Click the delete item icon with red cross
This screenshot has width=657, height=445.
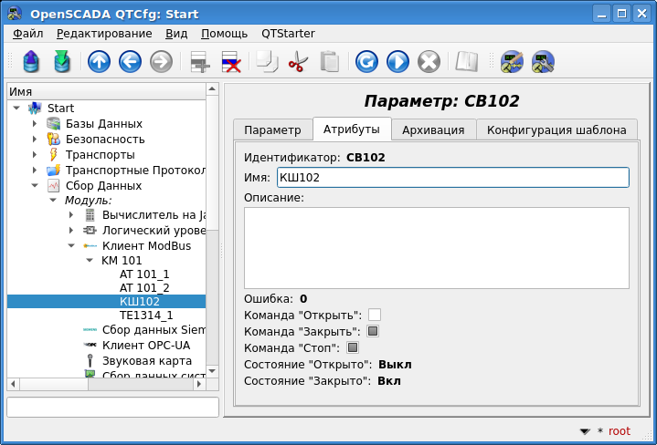click(230, 62)
